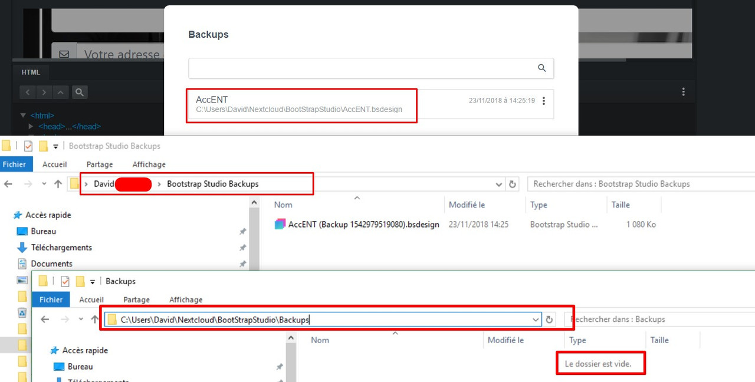
Task: Refresh the Backups explorer window
Action: click(549, 320)
